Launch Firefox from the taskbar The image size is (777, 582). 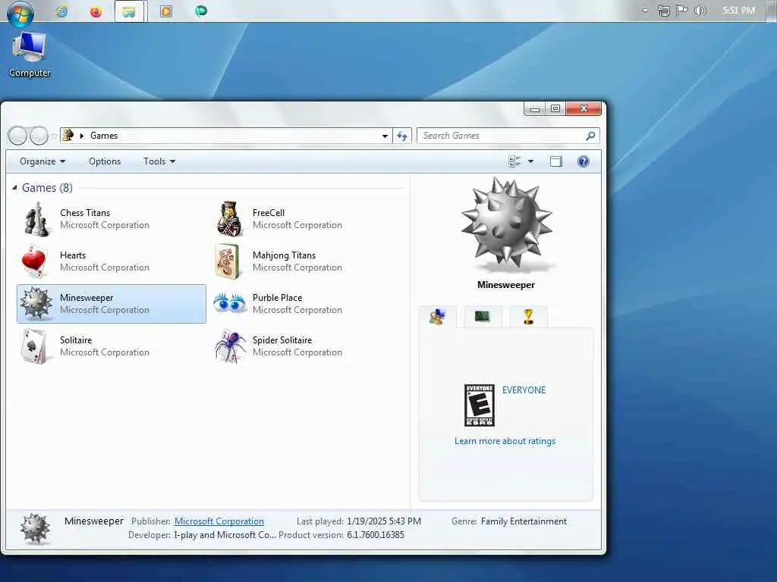pyautogui.click(x=96, y=11)
